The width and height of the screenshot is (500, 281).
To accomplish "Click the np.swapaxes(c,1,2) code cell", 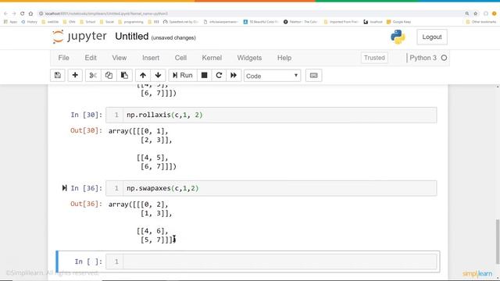I will pos(280,188).
